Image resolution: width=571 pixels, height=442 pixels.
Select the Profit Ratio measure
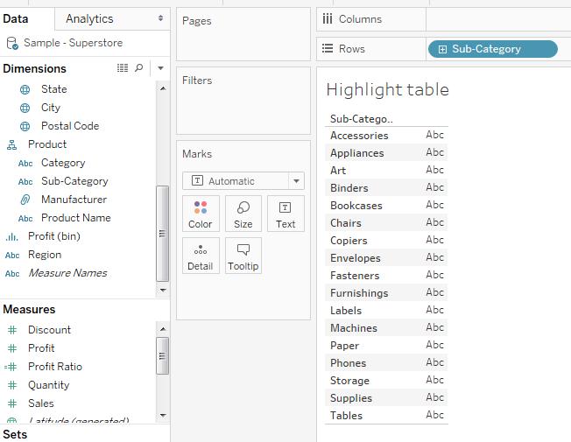pos(54,367)
